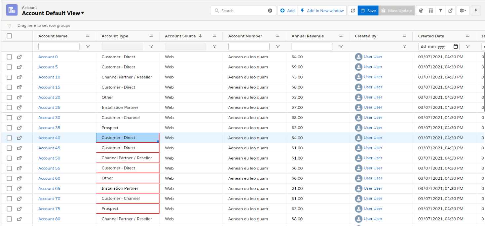Open the Annual Revenue column menu icon

(341, 36)
